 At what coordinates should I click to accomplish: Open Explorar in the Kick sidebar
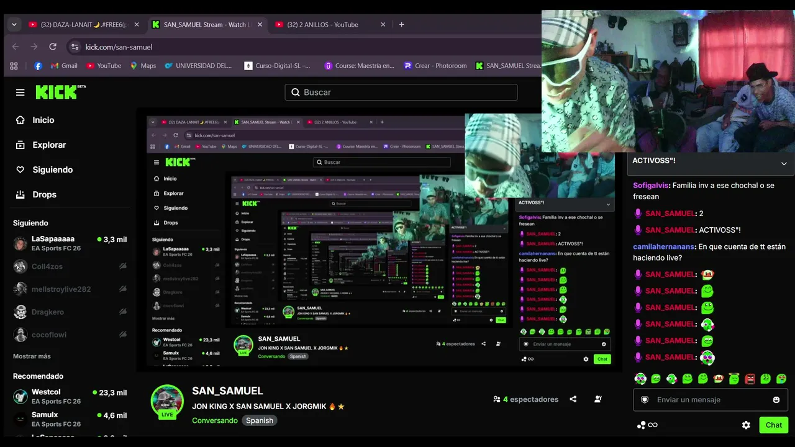pyautogui.click(x=41, y=145)
